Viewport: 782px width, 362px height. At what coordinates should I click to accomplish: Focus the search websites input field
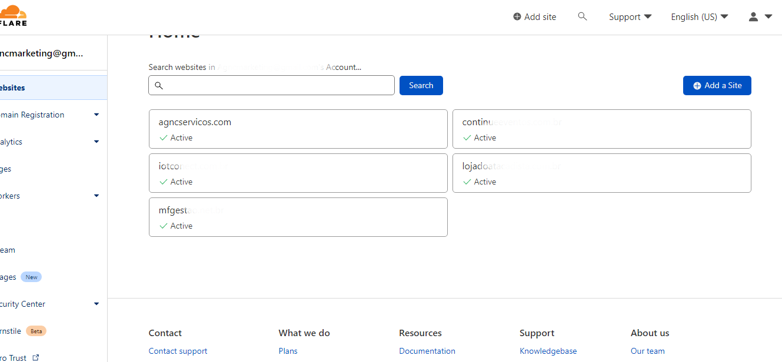[277, 86]
